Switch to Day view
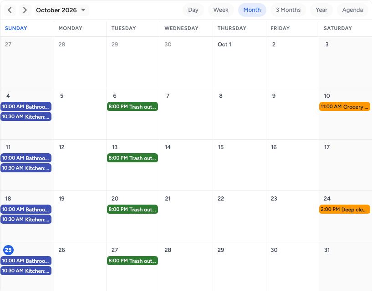372x291 pixels. 193,10
